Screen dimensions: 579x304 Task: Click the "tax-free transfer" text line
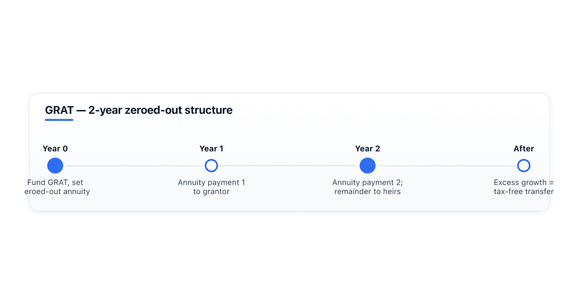[x=524, y=192]
